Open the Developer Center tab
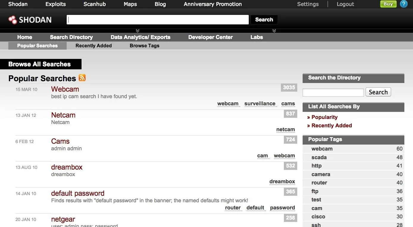The width and height of the screenshot is (413, 227). 210,37
